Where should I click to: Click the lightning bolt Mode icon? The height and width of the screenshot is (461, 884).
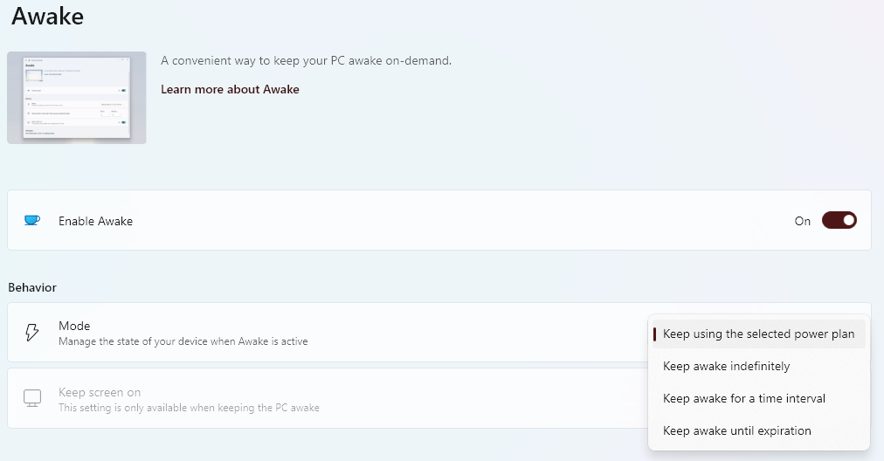(32, 333)
